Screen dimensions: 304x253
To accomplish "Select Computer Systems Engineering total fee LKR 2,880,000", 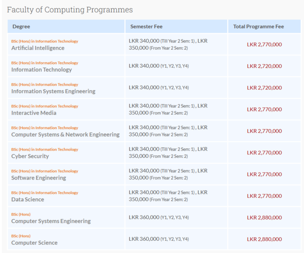I will pyautogui.click(x=265, y=217).
